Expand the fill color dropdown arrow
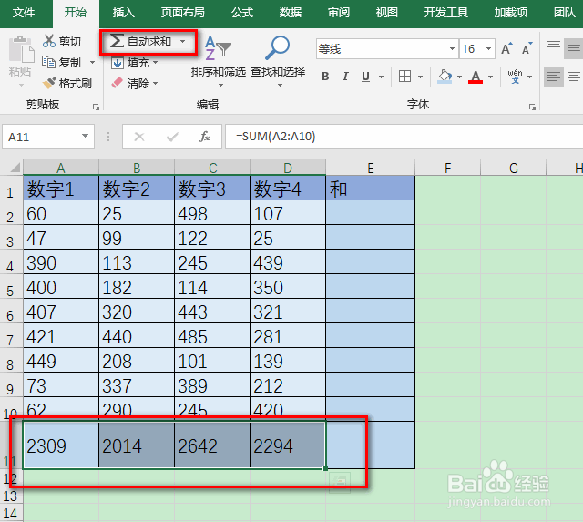This screenshot has height=522, width=583. tap(459, 77)
